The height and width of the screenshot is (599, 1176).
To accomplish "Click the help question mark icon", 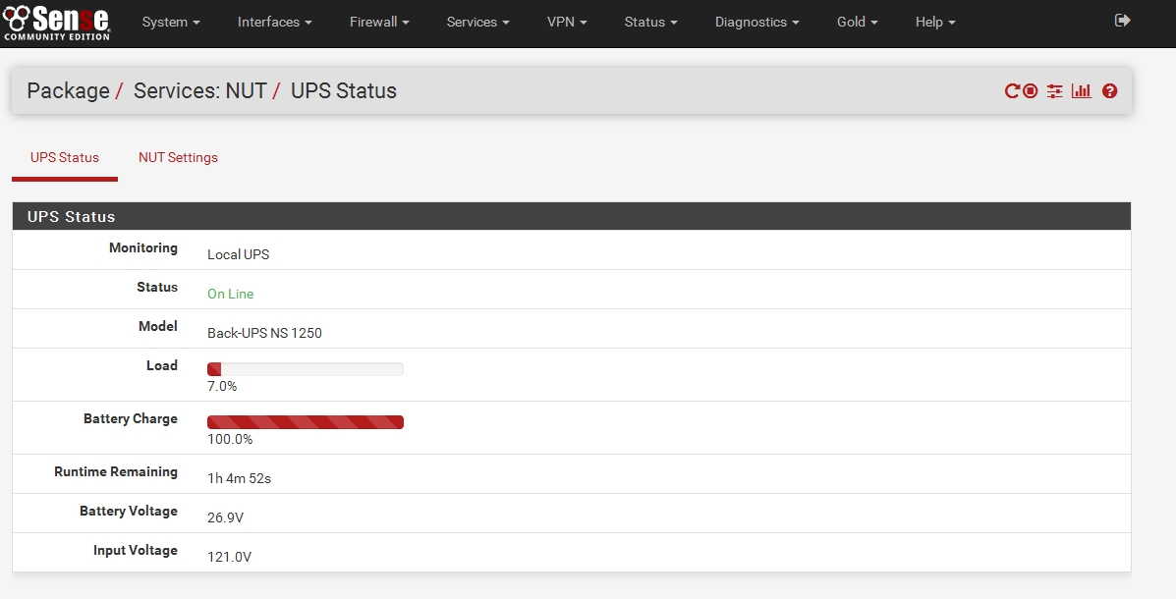I will tap(1110, 91).
